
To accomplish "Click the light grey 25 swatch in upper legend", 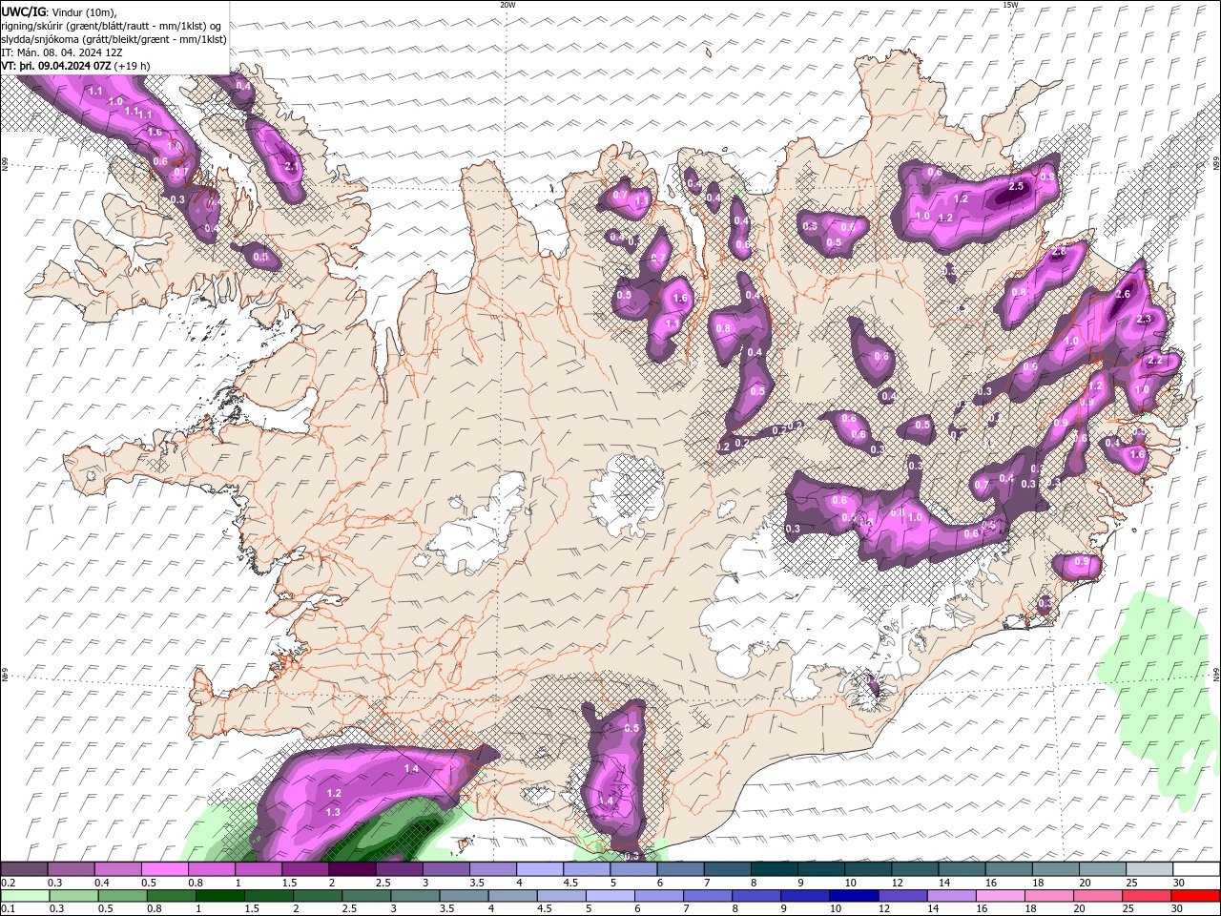I will (1149, 869).
